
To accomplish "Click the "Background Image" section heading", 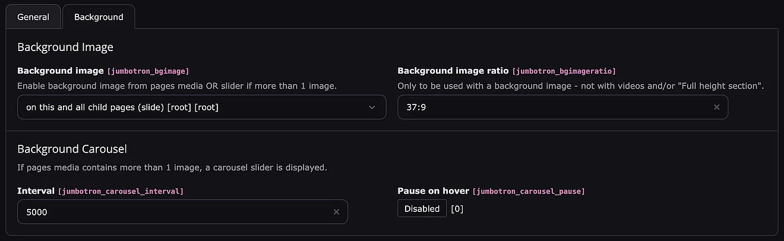I will (x=65, y=47).
